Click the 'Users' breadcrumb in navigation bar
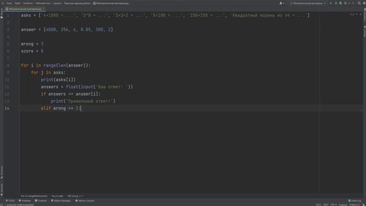This screenshot has width=366, height=206. coord(9,3)
